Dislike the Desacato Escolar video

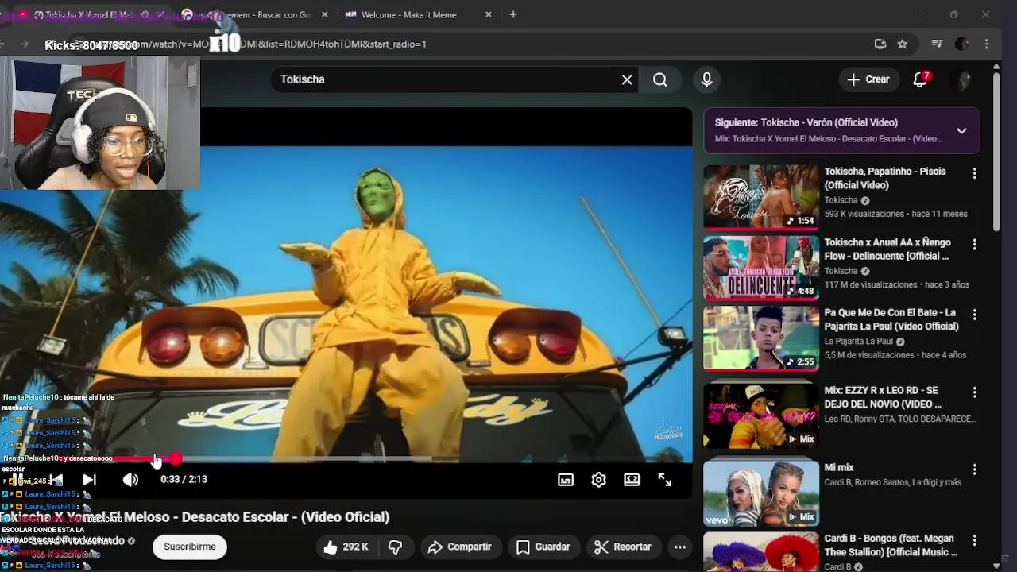(396, 547)
